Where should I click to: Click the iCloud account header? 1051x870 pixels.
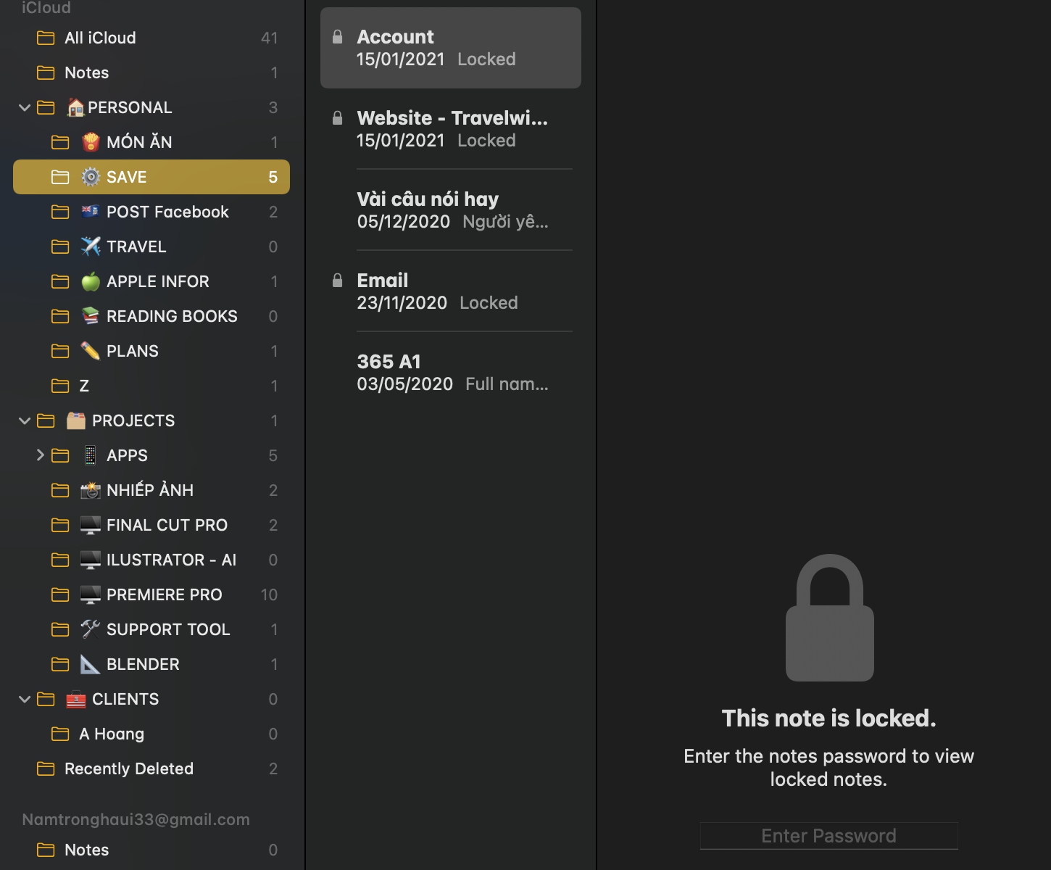(x=46, y=7)
